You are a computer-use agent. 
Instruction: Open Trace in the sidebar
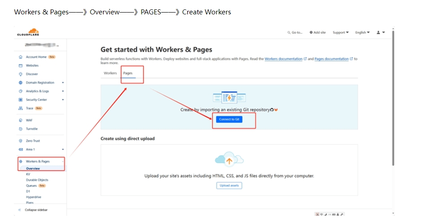click(30, 108)
